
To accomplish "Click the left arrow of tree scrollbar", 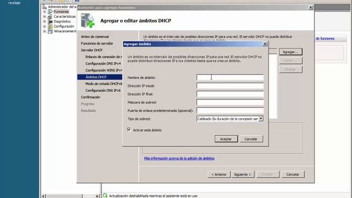I will point(44,196).
